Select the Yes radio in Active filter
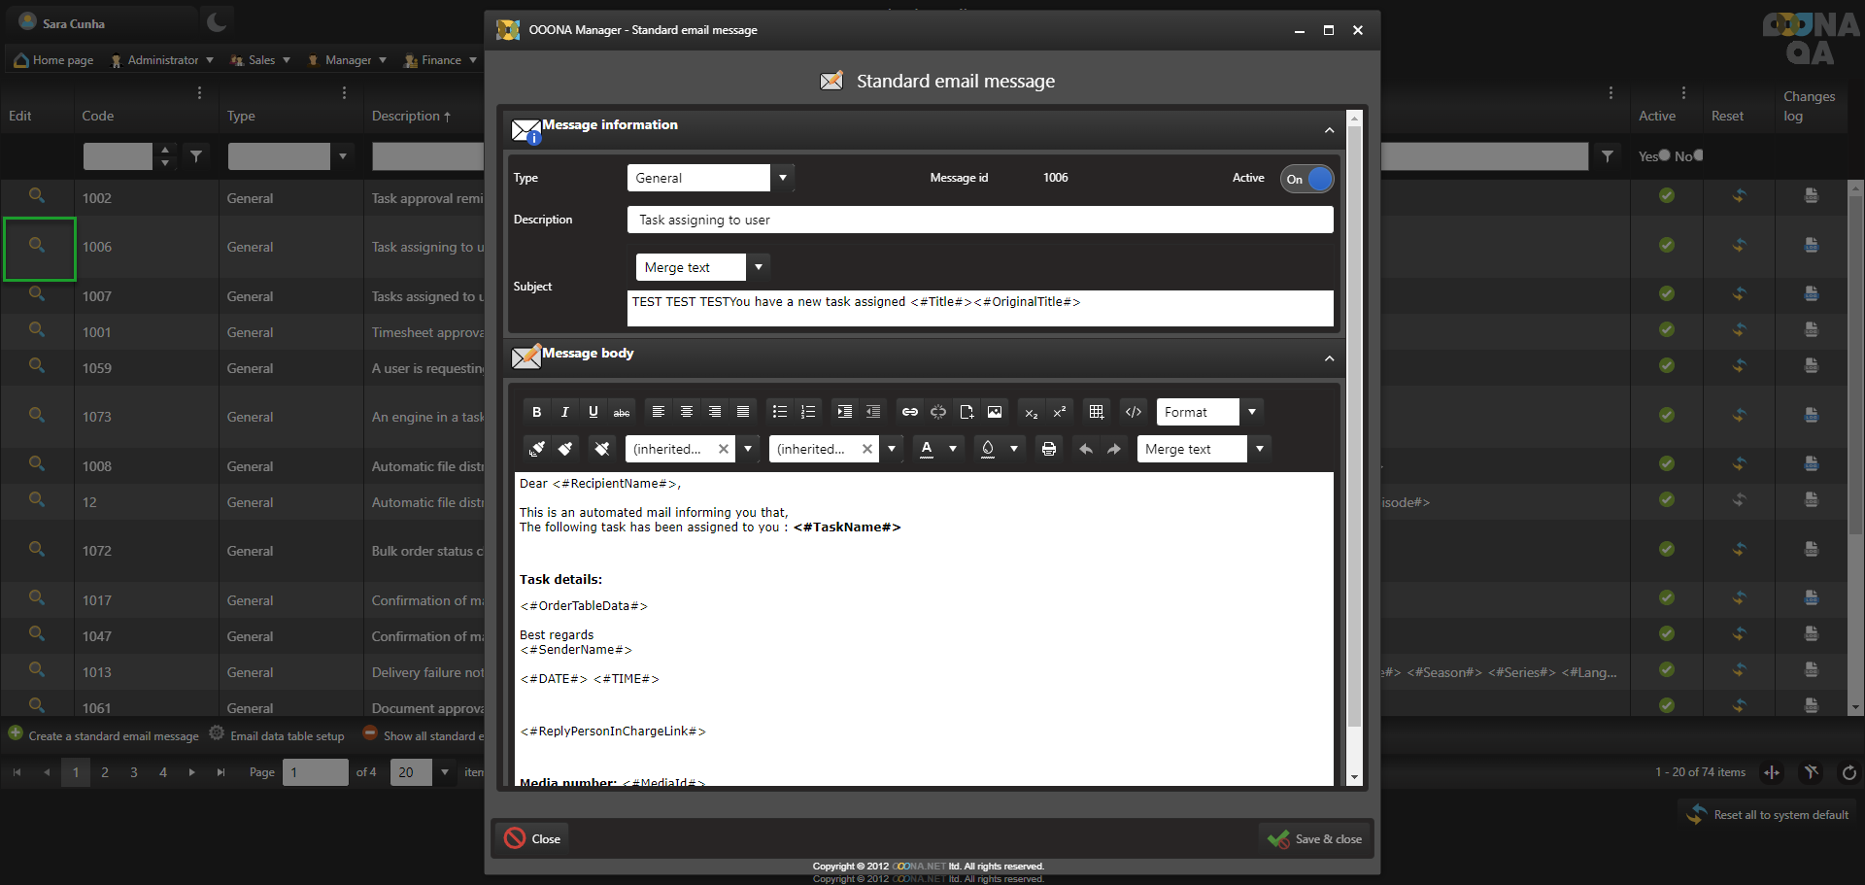This screenshot has height=885, width=1865. click(x=1664, y=155)
